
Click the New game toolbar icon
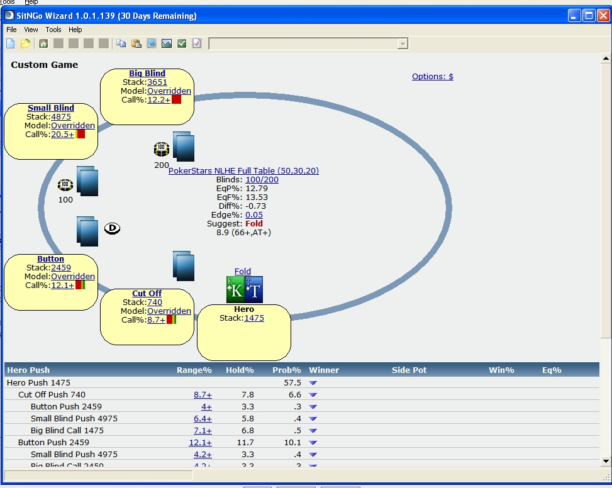click(11, 43)
